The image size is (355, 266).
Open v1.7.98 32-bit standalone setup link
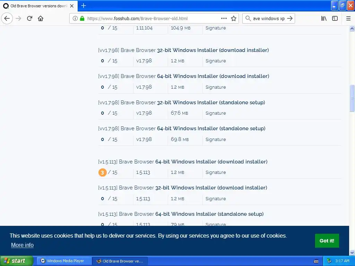[182, 103]
